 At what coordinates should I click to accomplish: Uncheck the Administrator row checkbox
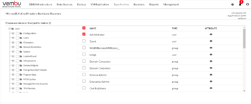point(84,34)
